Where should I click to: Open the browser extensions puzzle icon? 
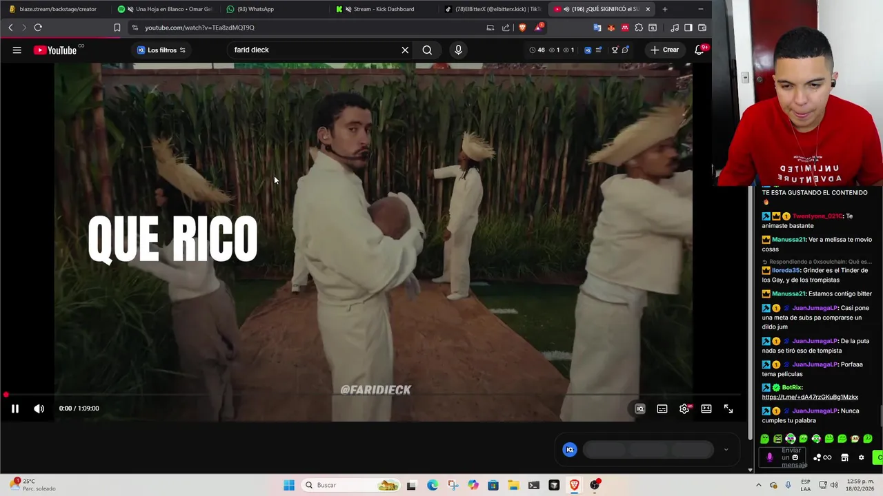click(x=639, y=28)
